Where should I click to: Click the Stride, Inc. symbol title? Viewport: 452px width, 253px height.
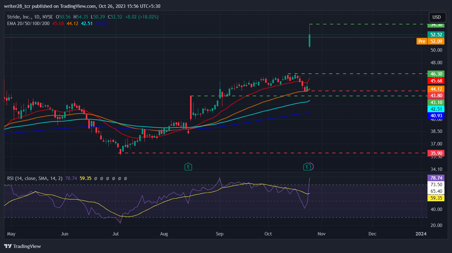pyautogui.click(x=19, y=17)
